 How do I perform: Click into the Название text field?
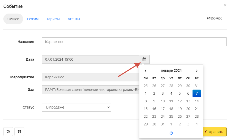click(x=134, y=42)
